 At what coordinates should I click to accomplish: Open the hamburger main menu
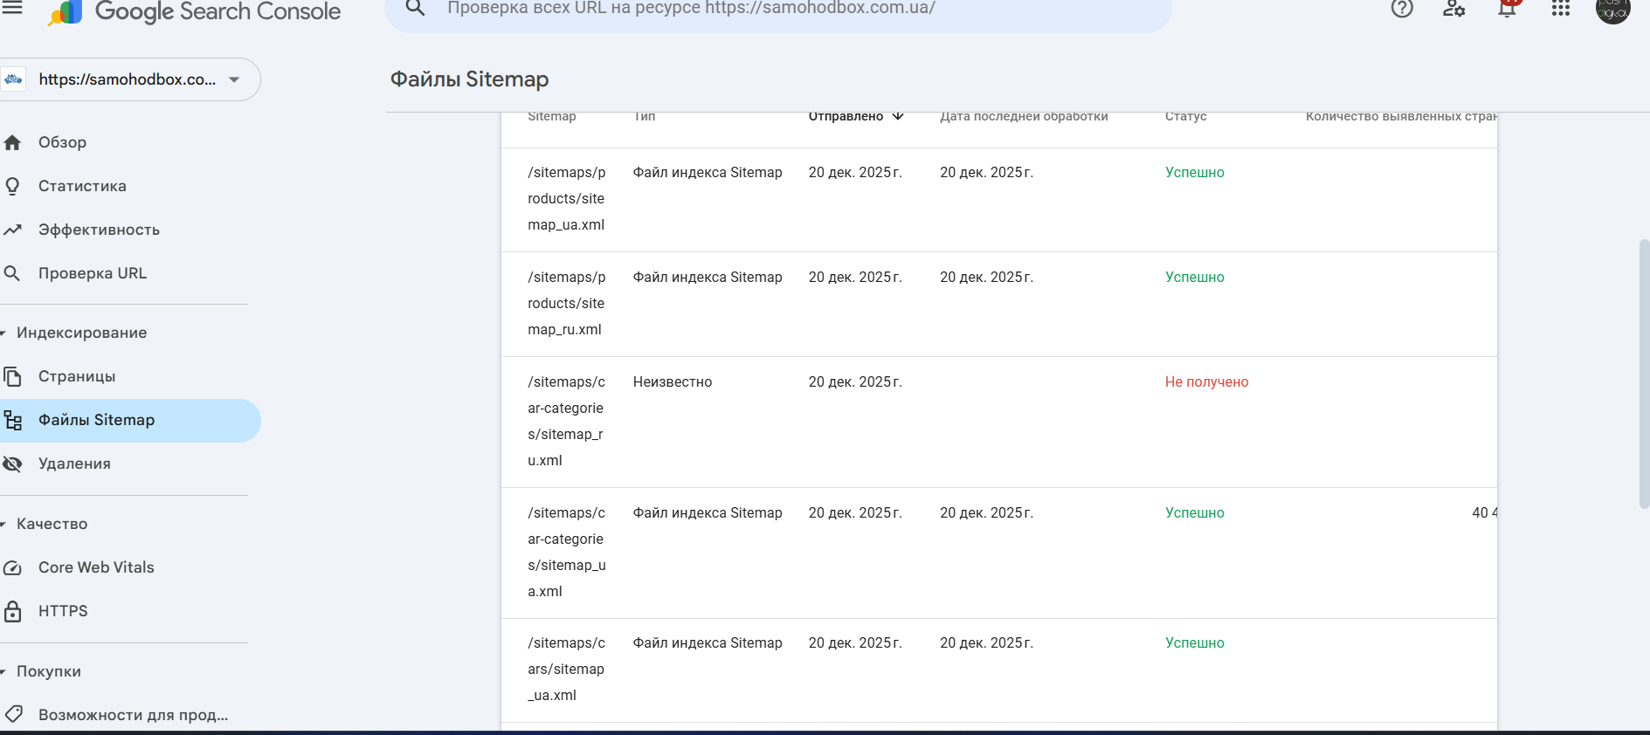pyautogui.click(x=12, y=9)
